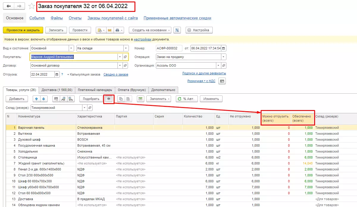Click the back navigation arrow

point(9,6)
